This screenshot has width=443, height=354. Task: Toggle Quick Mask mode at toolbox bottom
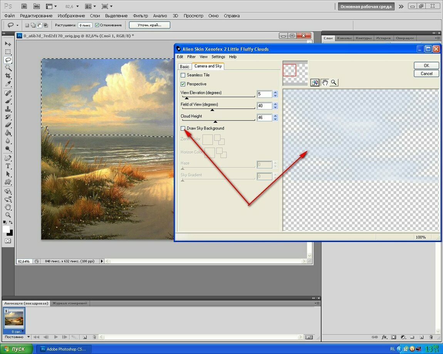[8, 241]
